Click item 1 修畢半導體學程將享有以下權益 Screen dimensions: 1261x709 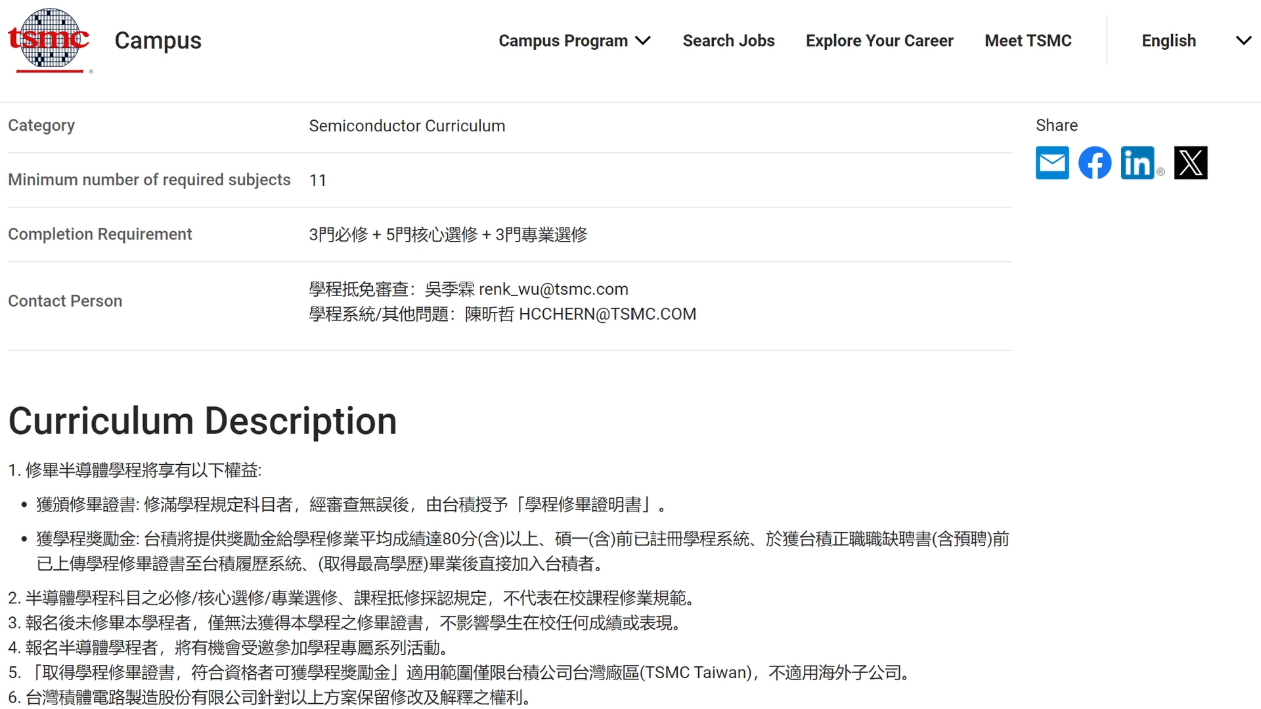135,470
